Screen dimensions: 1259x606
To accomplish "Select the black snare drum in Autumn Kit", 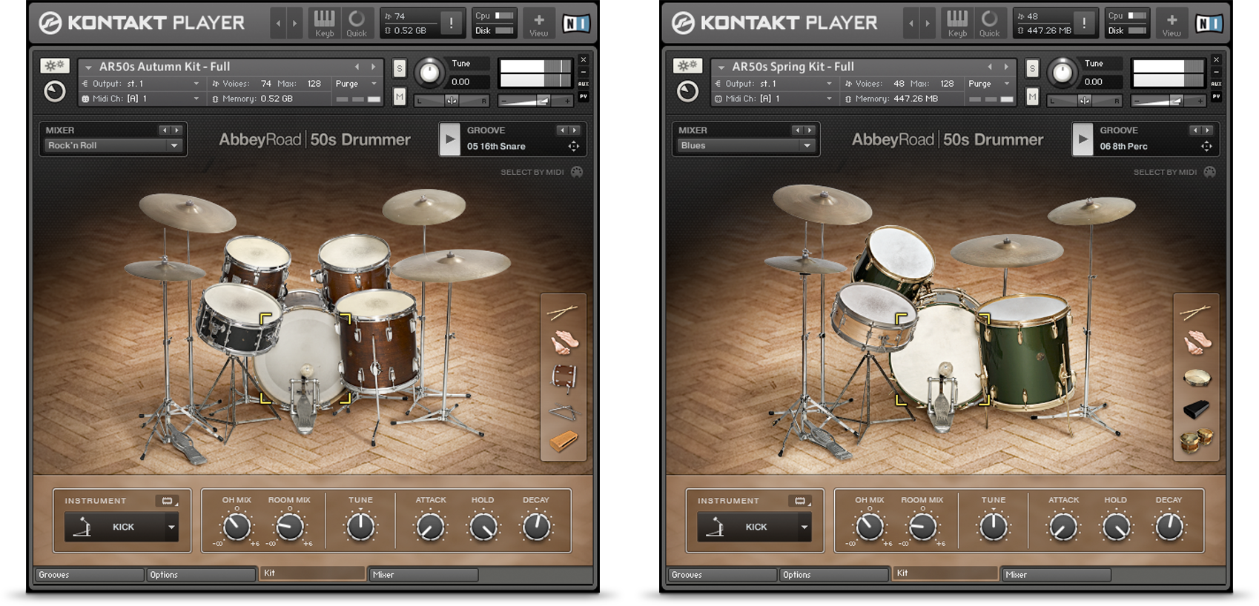I will pyautogui.click(x=238, y=320).
